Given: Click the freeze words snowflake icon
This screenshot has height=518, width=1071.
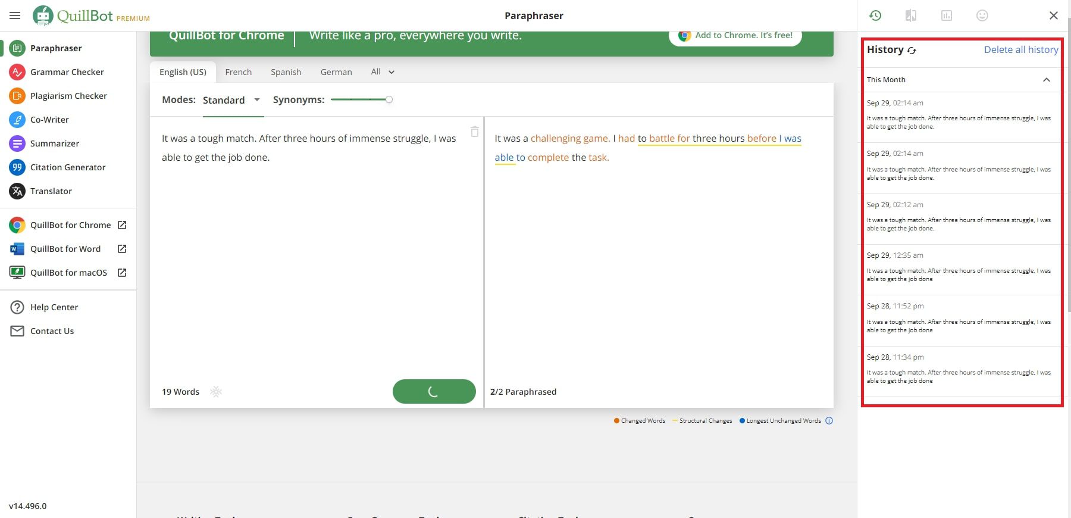Looking at the screenshot, I should (x=216, y=392).
